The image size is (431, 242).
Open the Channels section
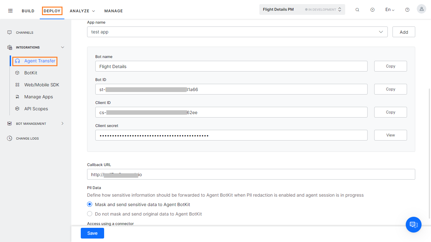[24, 32]
